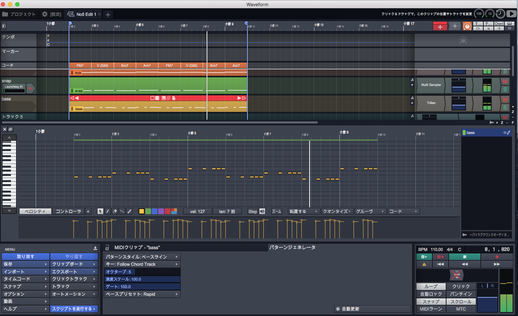
Task: Open ベースプリセット: Rapid dropdown
Action: pyautogui.click(x=142, y=294)
